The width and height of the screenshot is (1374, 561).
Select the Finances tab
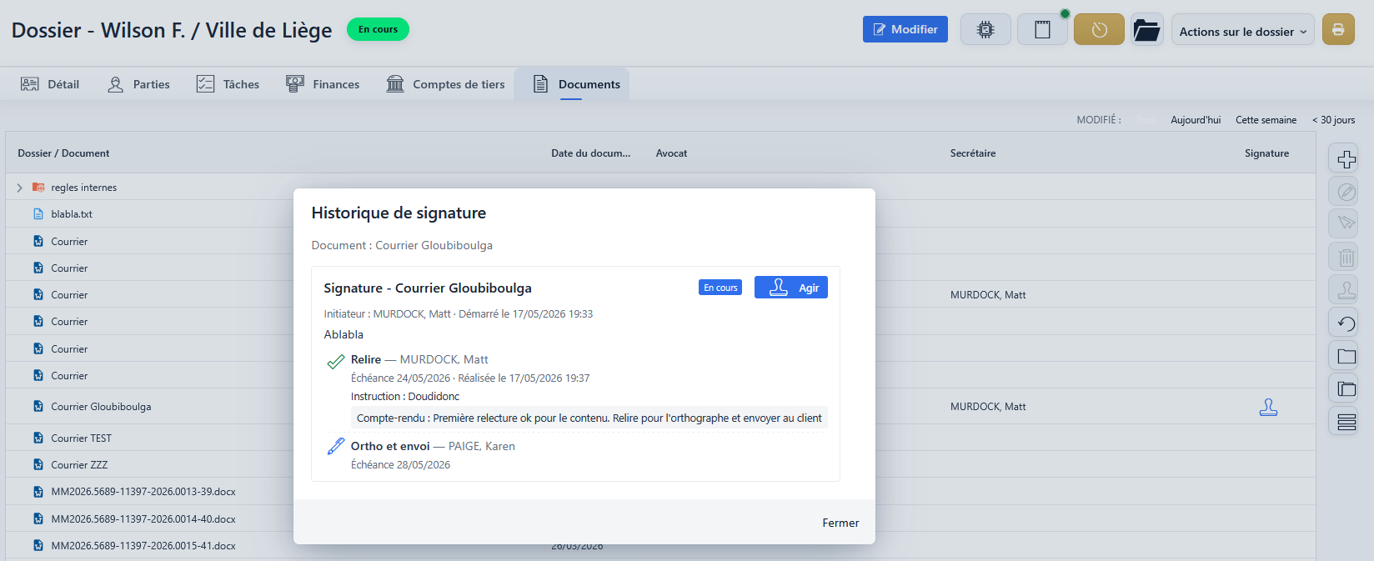[323, 84]
